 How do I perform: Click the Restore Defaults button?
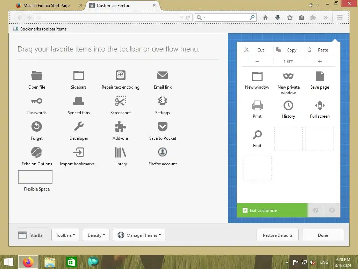(277, 235)
